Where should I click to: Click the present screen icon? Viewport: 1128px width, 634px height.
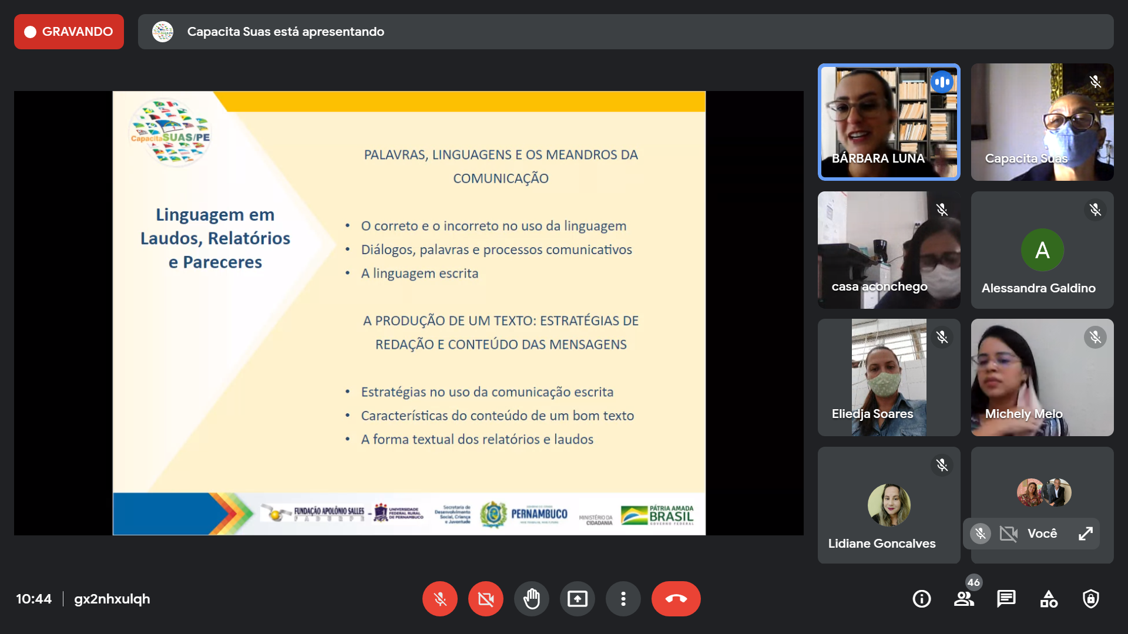(x=577, y=599)
